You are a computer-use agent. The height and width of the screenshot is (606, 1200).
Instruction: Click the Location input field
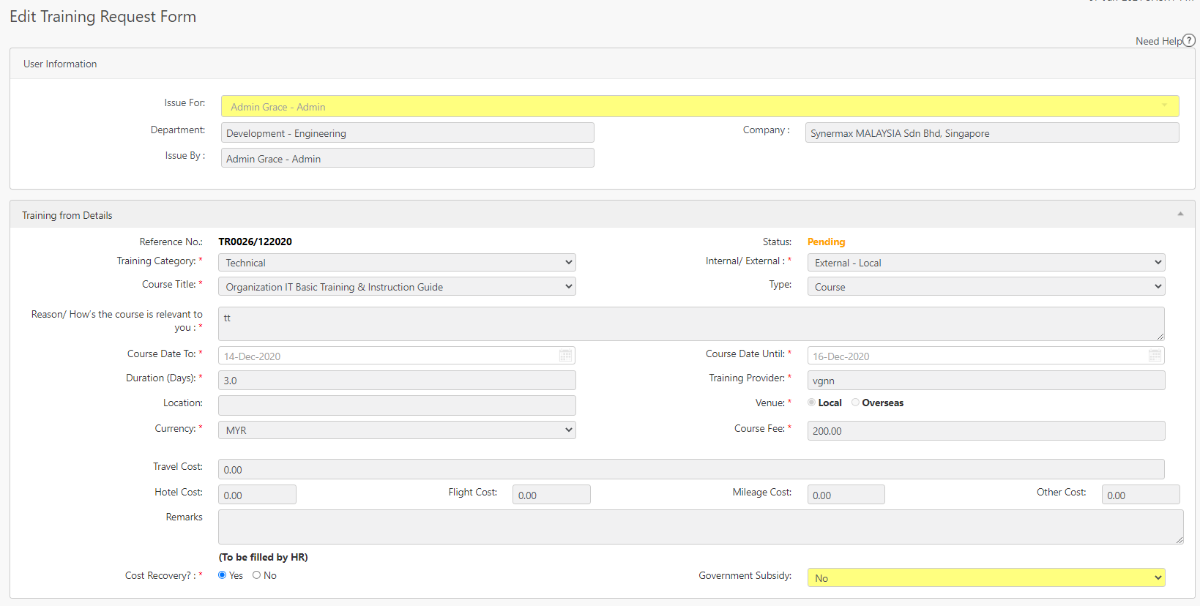point(397,405)
